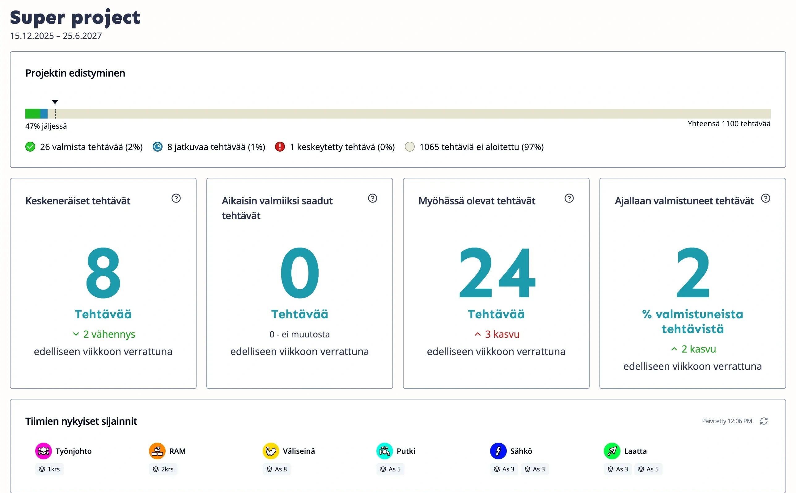Viewport: 796px width, 493px height.
Task: Click the Työnjohto team name
Action: tap(74, 451)
